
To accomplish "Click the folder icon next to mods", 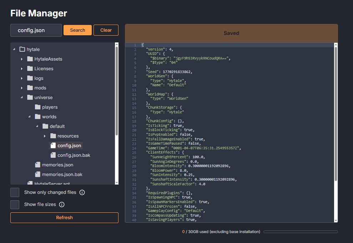I will coord(30,88).
